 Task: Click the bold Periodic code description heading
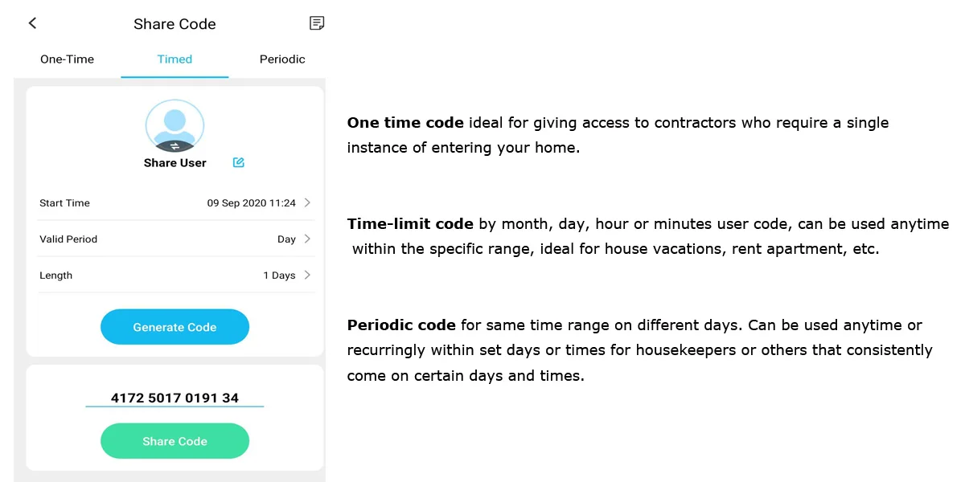[401, 325]
